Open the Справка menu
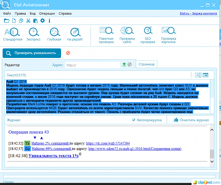The image size is (221, 185). [x=65, y=13]
